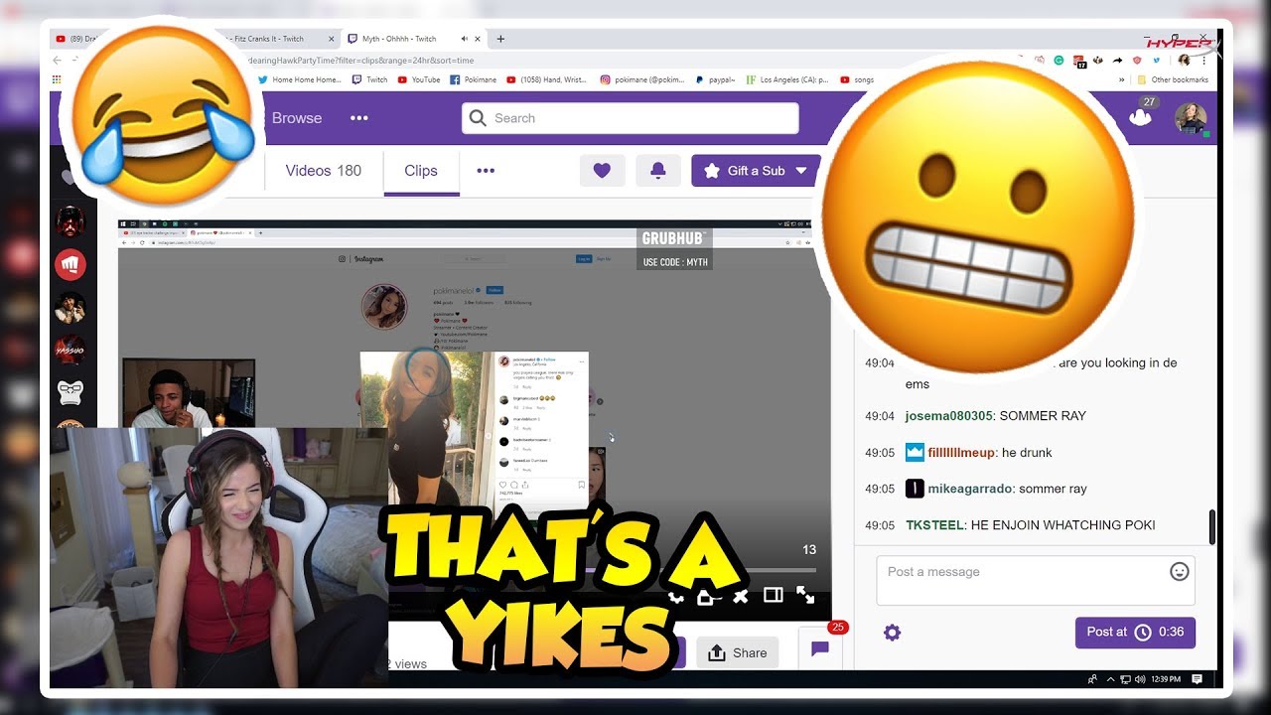The height and width of the screenshot is (715, 1271).
Task: Click username josema080305 in chat
Action: pos(949,416)
